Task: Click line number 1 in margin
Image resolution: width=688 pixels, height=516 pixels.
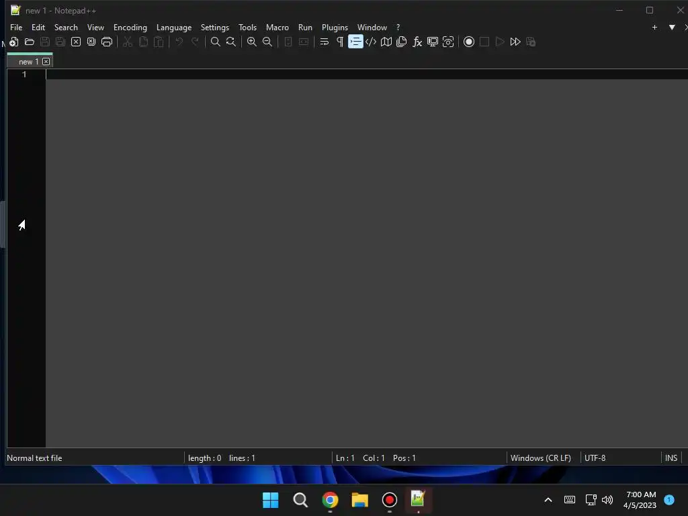Action: pyautogui.click(x=24, y=75)
